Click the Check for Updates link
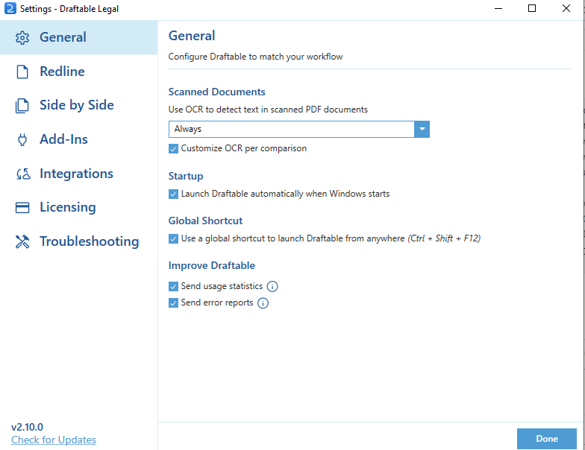Screen dimensions: 585x450 coord(54,440)
